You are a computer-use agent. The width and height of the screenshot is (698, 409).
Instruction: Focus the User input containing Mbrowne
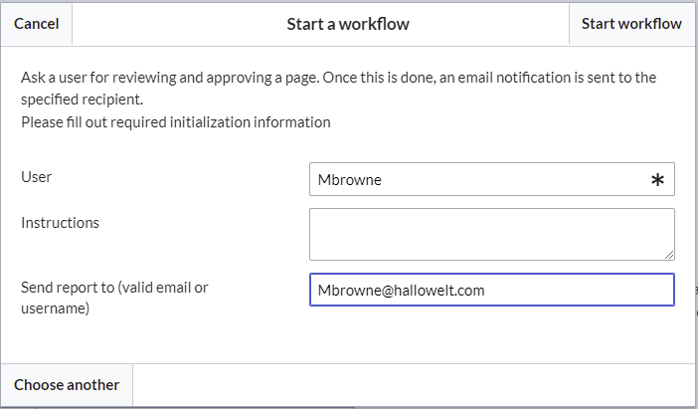point(492,179)
